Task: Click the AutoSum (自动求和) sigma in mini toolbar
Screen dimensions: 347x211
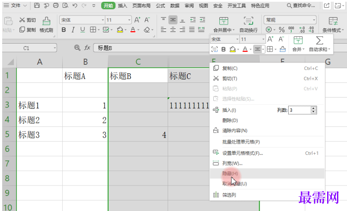Action: pyautogui.click(x=319, y=41)
